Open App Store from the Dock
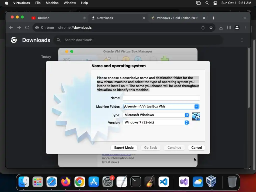Screen dimensions: 256x192 coord(94,182)
